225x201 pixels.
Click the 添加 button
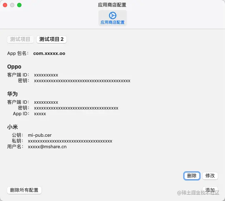tap(210, 190)
